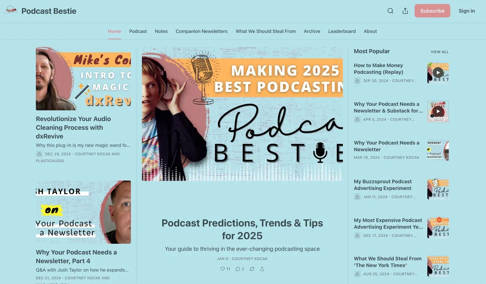The width and height of the screenshot is (486, 284).
Task: Click lock icon beside JAN 11, 2024
Action: click(357, 197)
